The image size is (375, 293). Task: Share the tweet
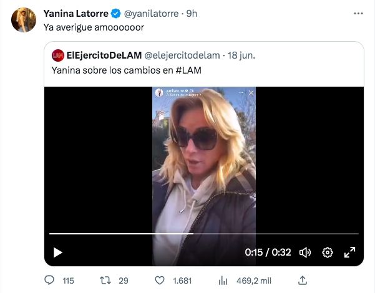[x=303, y=281]
